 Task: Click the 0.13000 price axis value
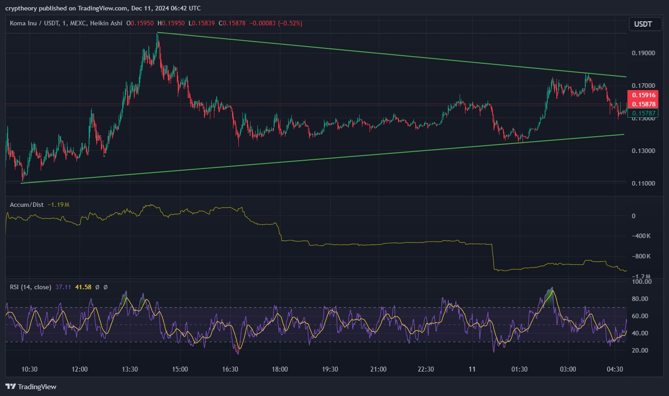(x=643, y=151)
